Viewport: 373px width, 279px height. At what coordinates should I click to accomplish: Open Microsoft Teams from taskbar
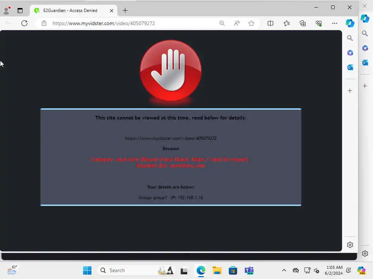(249, 270)
